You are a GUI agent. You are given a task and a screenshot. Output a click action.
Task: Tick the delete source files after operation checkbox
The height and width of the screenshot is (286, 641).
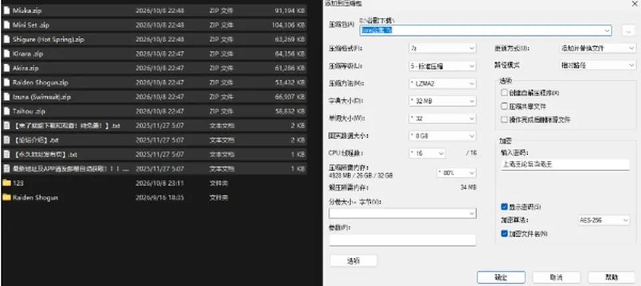click(x=504, y=120)
